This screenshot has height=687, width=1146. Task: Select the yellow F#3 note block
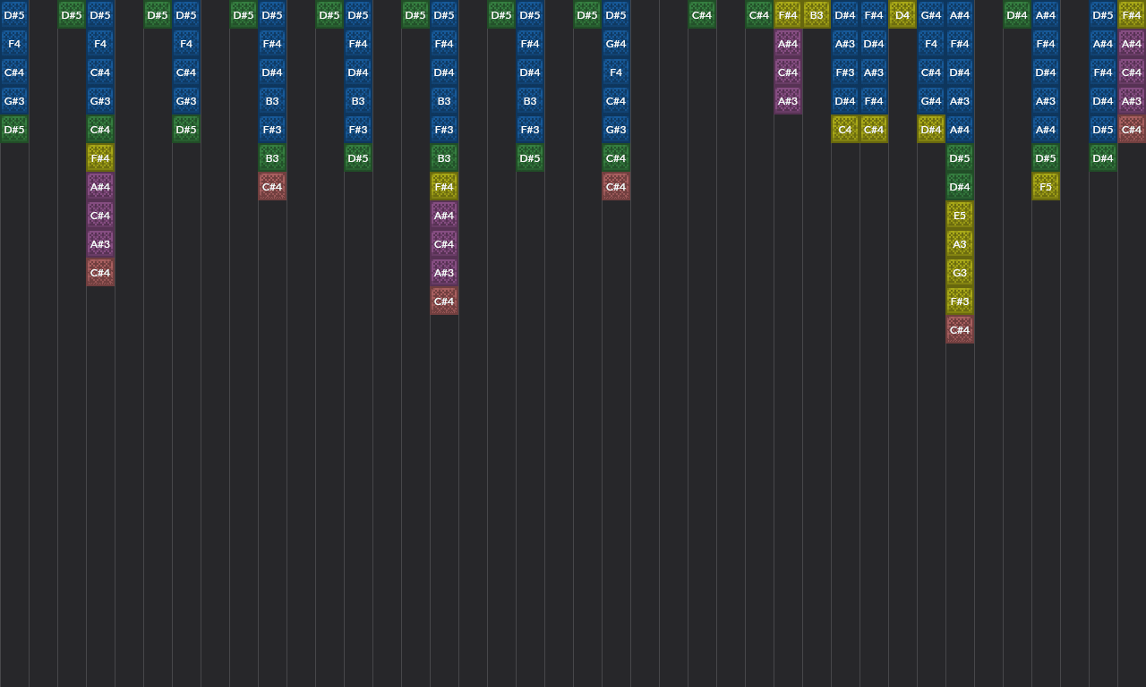[x=960, y=301]
